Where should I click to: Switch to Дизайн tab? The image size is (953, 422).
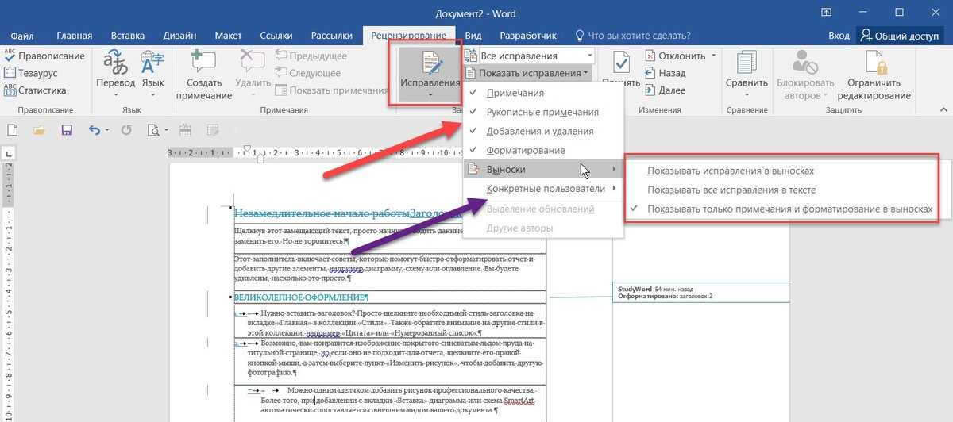tap(179, 36)
